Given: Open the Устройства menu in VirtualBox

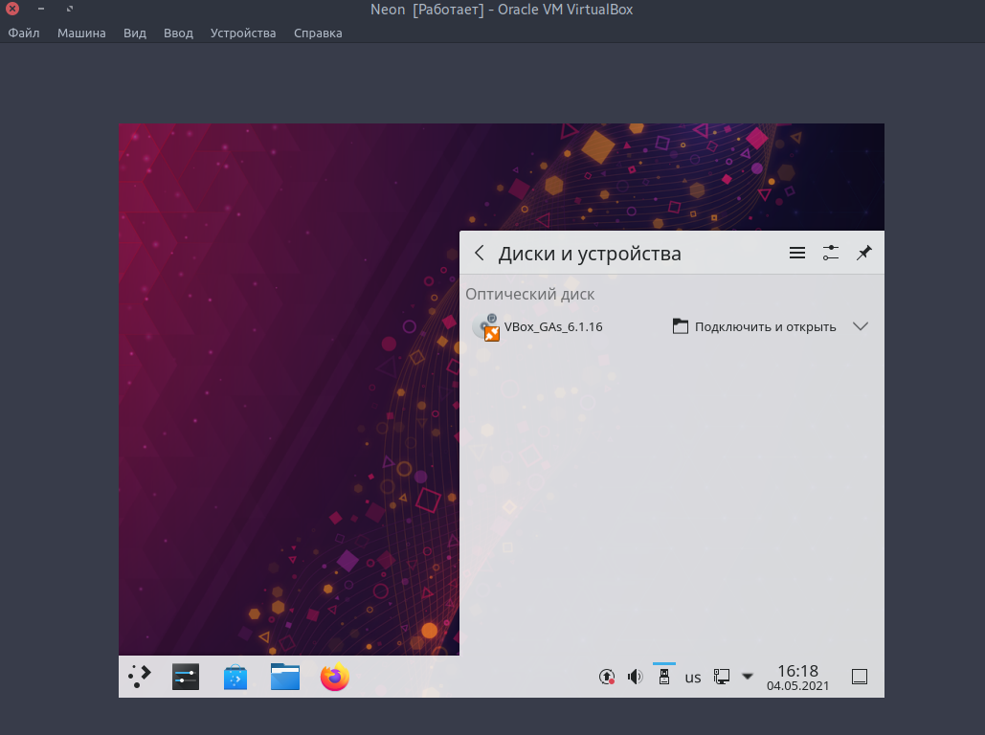Looking at the screenshot, I should click(x=242, y=33).
